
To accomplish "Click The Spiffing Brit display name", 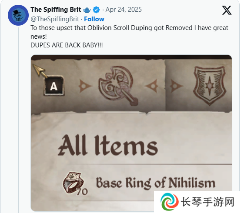I will point(56,10).
